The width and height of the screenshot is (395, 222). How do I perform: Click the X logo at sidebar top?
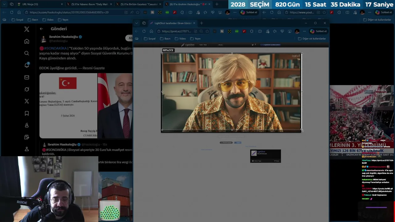coord(27,29)
